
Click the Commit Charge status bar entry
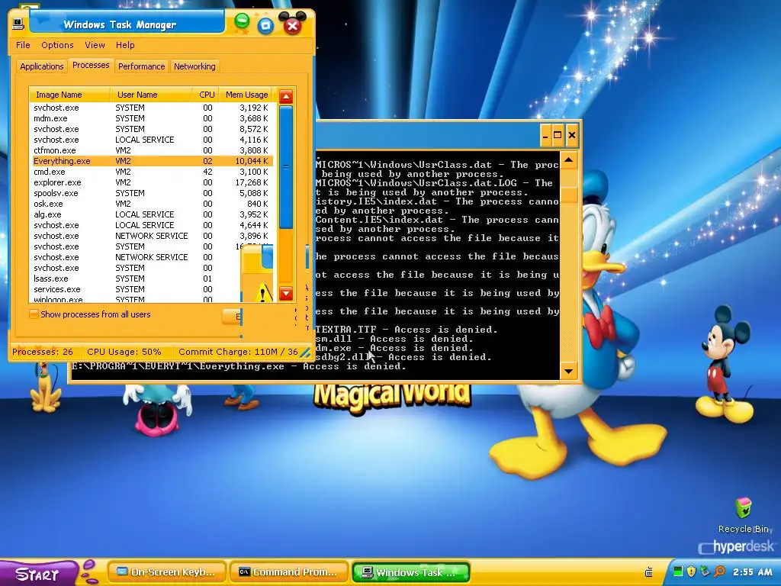coord(238,352)
